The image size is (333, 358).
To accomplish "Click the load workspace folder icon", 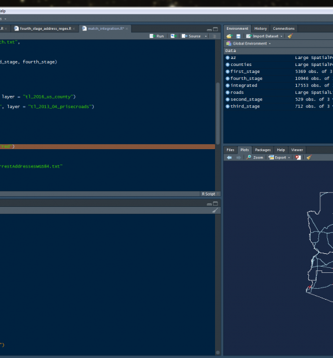I will [229, 36].
